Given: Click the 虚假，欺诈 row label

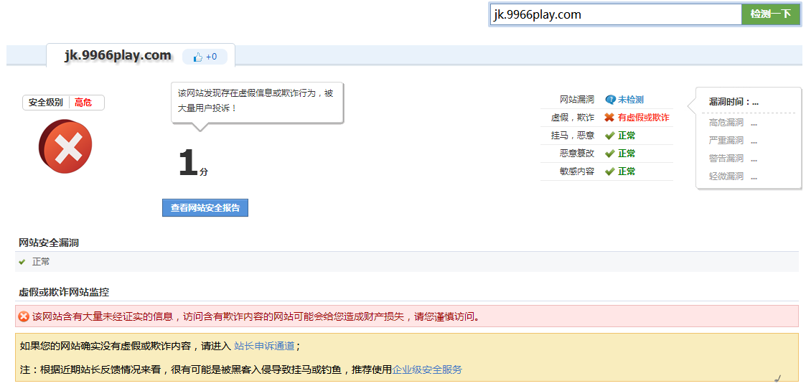Looking at the screenshot, I should tap(572, 118).
